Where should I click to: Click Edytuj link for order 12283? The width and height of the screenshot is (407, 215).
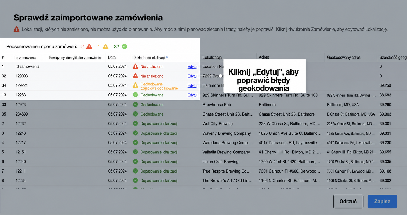(192, 95)
